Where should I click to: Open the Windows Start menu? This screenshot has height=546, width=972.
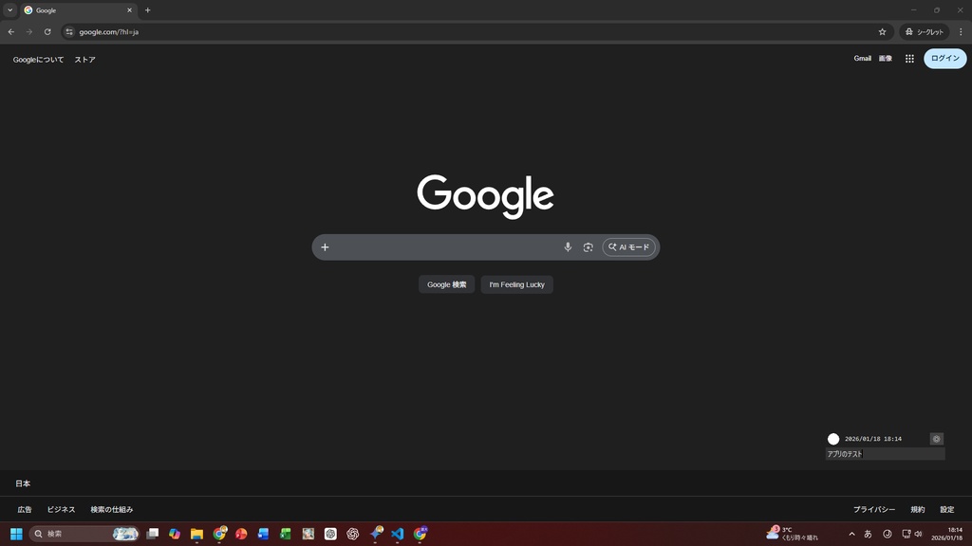(x=16, y=534)
